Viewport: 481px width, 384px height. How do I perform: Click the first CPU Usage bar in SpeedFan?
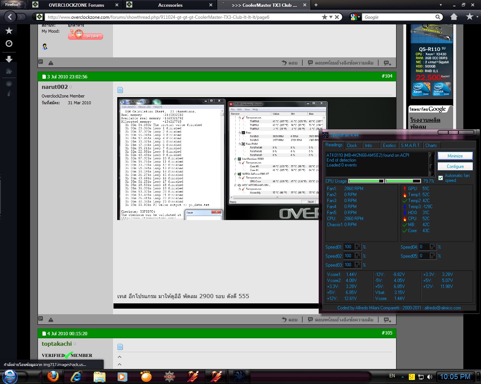[366, 181]
